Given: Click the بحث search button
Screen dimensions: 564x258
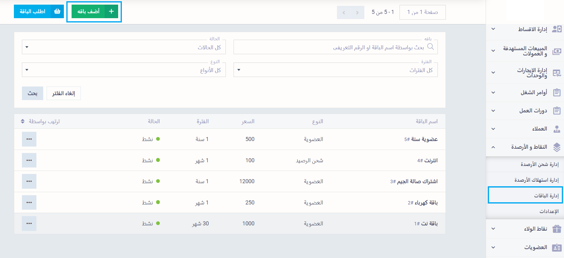Looking at the screenshot, I should point(32,93).
